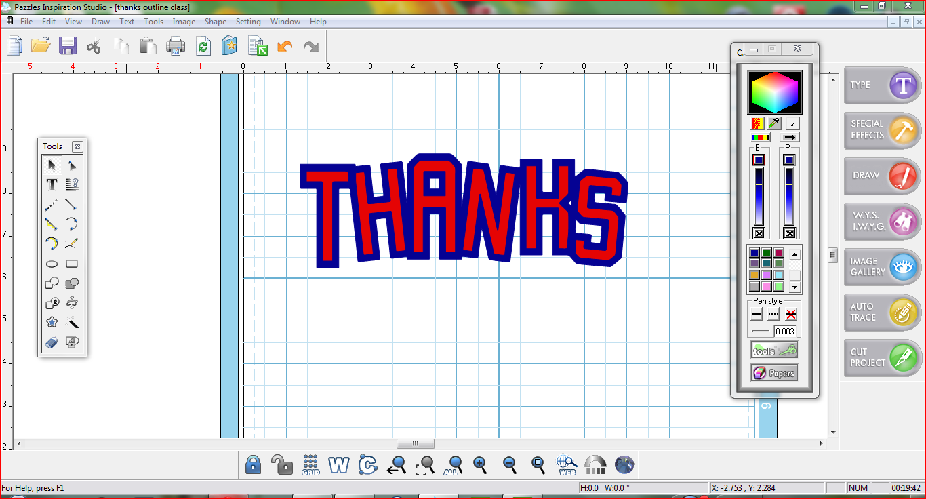The image size is (926, 499).
Task: Click the Undo arrow in toolbar
Action: point(285,46)
